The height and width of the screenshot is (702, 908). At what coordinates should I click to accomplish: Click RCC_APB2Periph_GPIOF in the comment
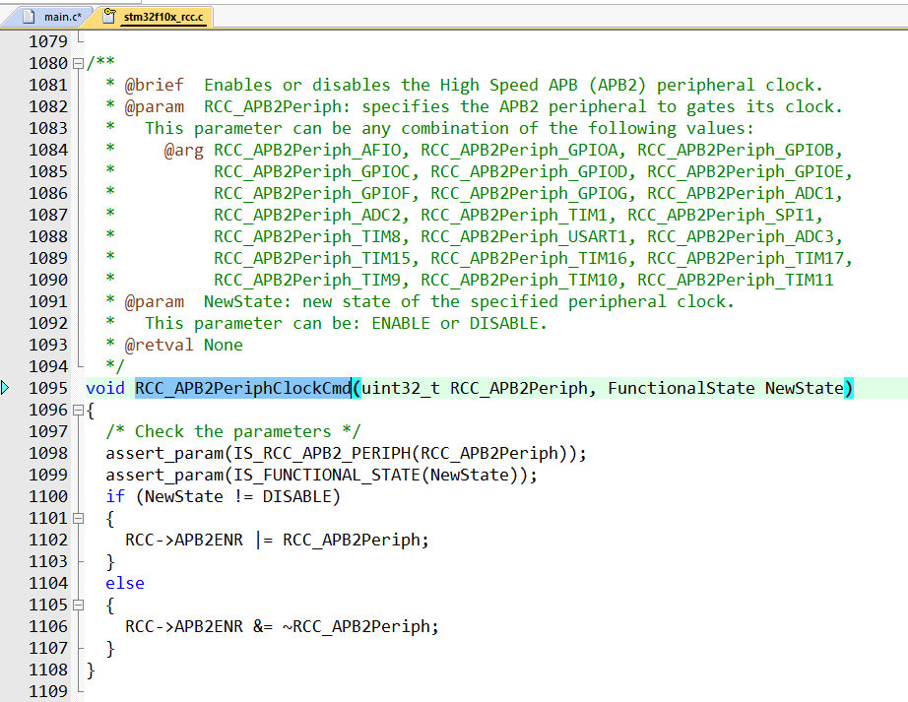click(x=312, y=193)
